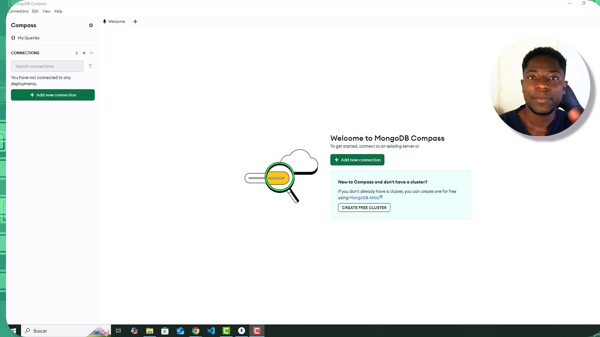Open Microsoft Store from the taskbar
Screen dimensions: 600x337
coord(165,331)
